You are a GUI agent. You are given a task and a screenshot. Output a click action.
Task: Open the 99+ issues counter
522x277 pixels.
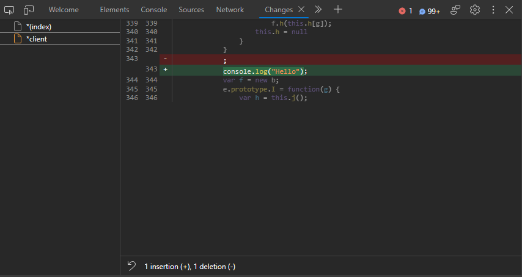(x=430, y=12)
